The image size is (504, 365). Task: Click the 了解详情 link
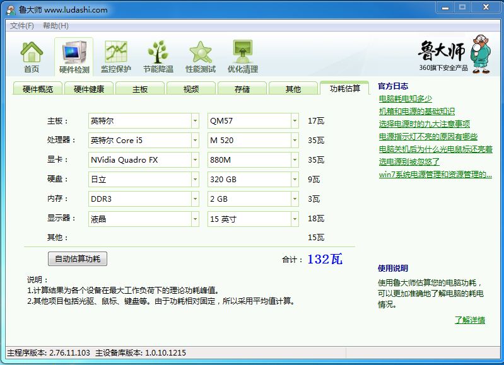pos(469,320)
